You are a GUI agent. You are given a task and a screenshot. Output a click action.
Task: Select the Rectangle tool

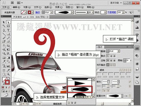pos(8,34)
